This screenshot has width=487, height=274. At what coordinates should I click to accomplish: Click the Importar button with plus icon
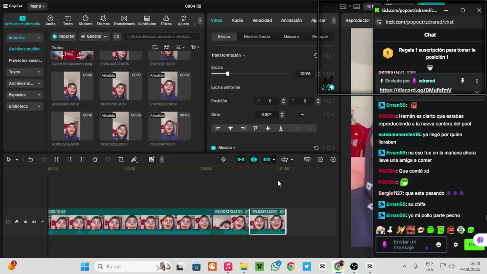(64, 37)
